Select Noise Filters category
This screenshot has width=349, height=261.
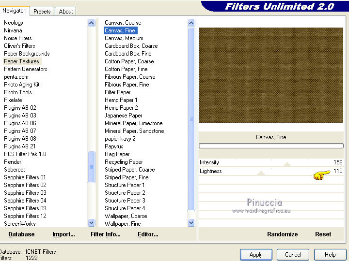18,38
